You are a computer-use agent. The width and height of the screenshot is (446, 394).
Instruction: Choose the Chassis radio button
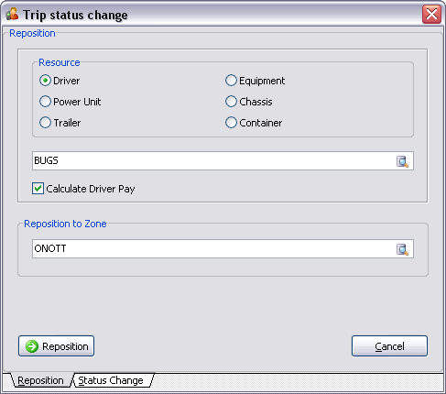(231, 102)
